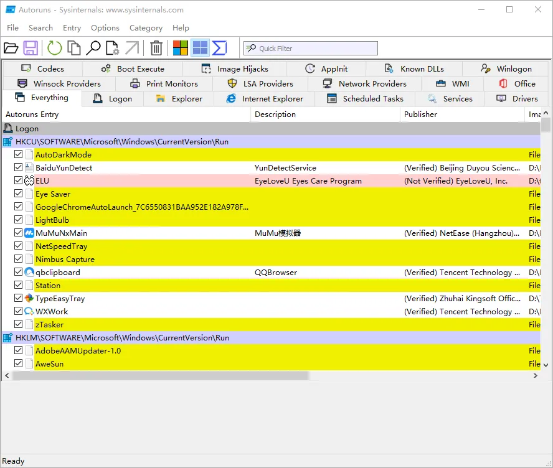The width and height of the screenshot is (553, 468).
Task: Click the Jump to entry arrow icon
Action: coord(132,48)
